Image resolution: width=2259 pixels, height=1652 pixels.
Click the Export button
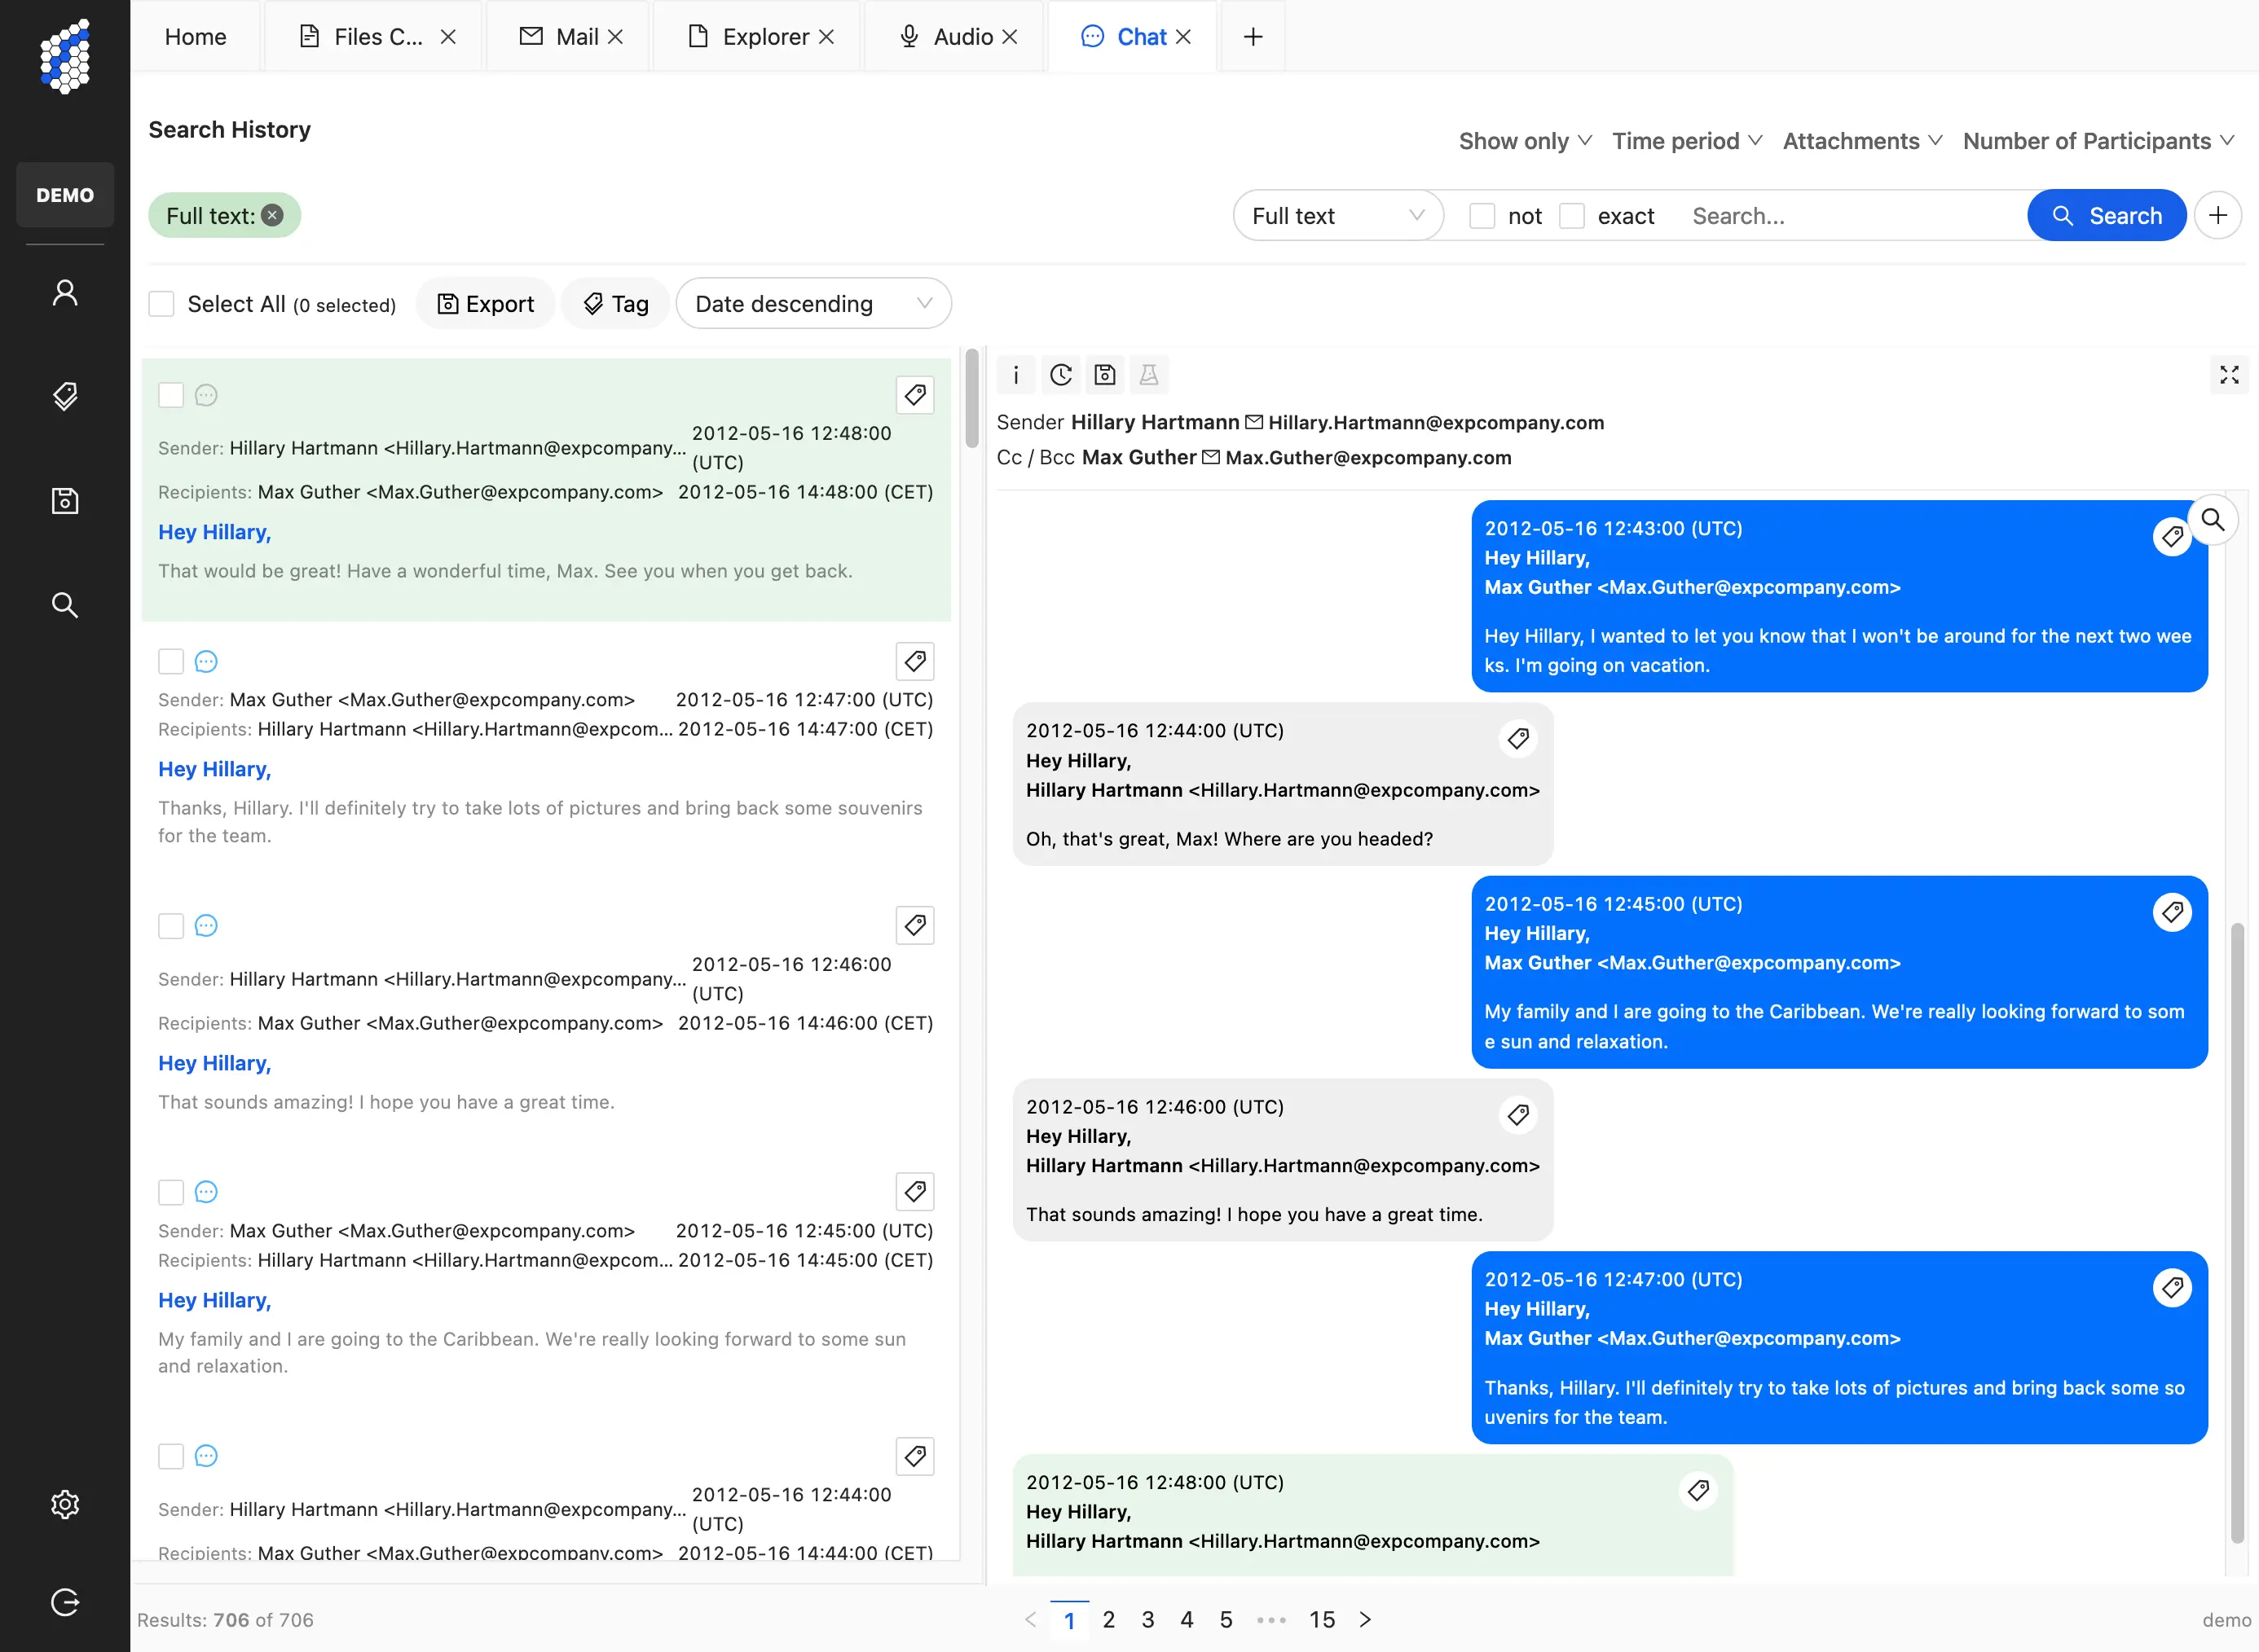pyautogui.click(x=487, y=304)
